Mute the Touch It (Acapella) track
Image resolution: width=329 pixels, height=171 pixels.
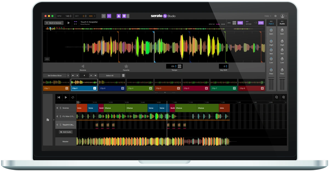tap(57, 125)
